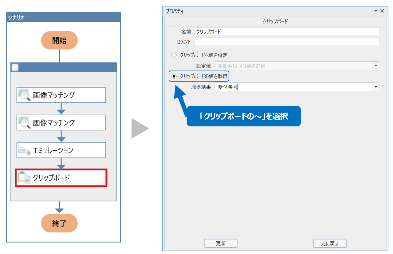Click the クリップボード header in the property panel
This screenshot has width=393, height=254.
(275, 21)
